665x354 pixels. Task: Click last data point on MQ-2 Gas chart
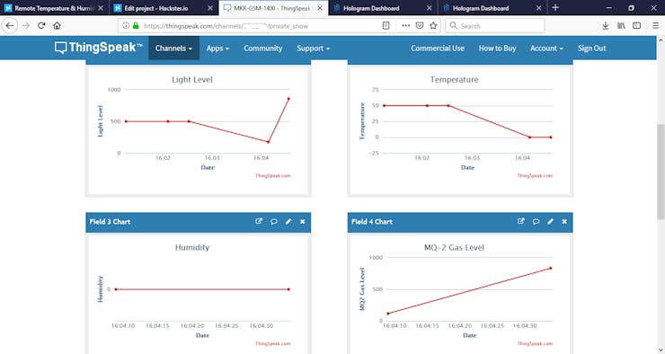click(551, 268)
